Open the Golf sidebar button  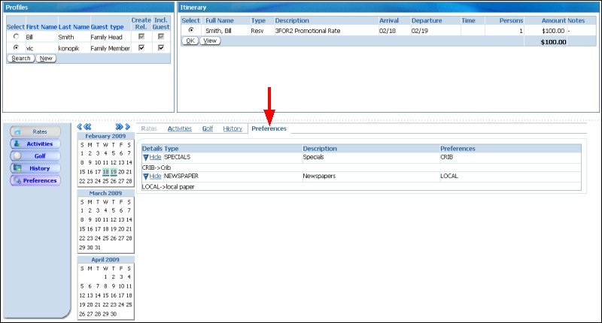point(39,155)
